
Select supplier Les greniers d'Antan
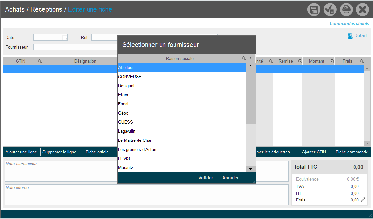pyautogui.click(x=182, y=149)
